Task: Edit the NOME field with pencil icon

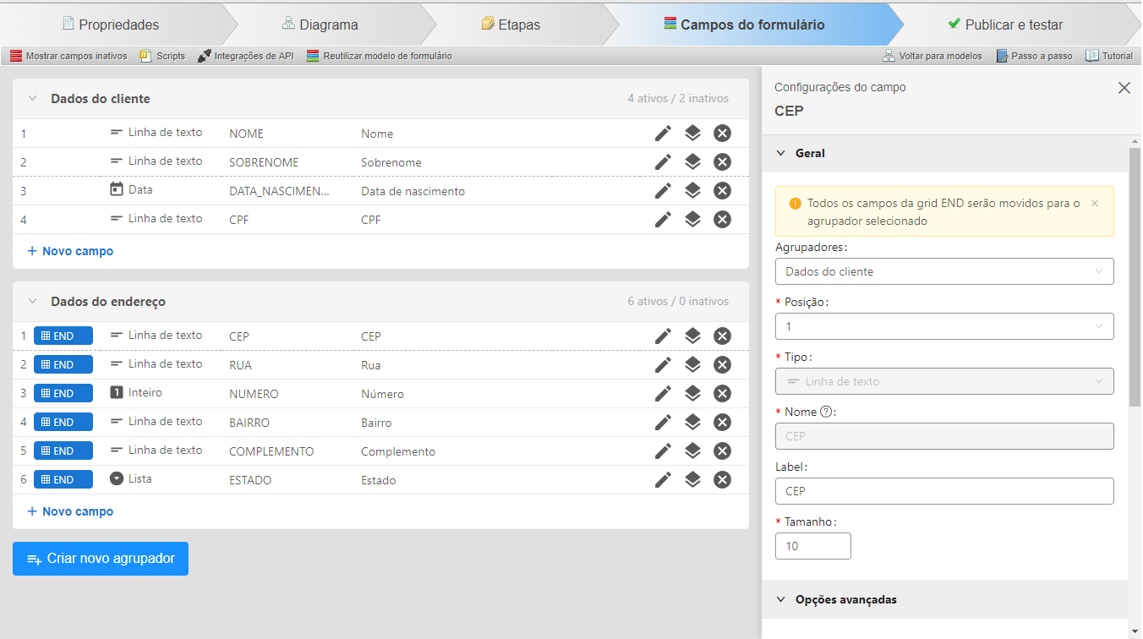Action: click(664, 134)
